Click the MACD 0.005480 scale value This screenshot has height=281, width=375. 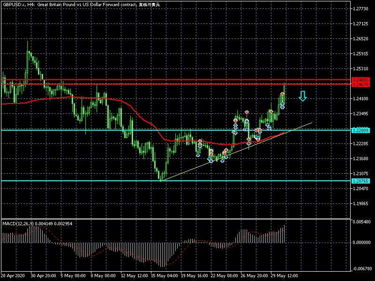click(x=362, y=222)
